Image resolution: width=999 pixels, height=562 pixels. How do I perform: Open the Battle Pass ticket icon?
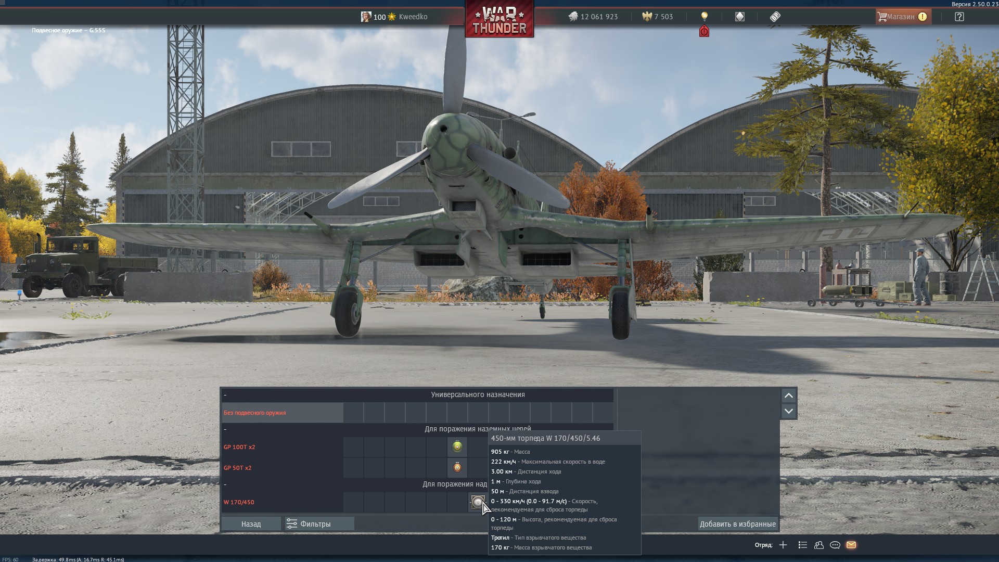775,17
